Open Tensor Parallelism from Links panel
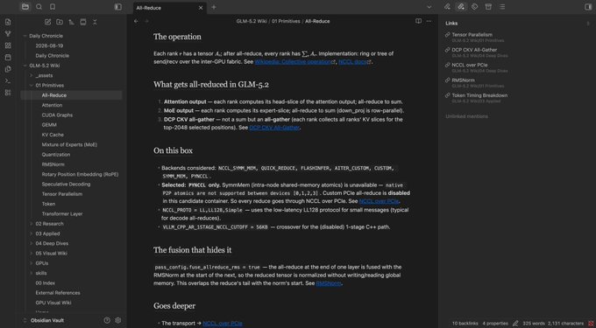 (472, 35)
